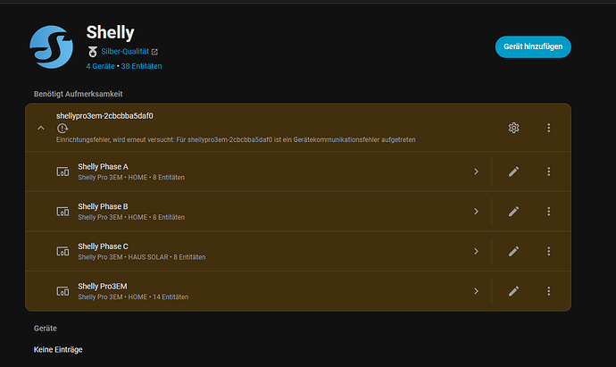The image size is (616, 367).
Task: Open settings gear for shellypro3em-2cbcbba5daf0
Action: coord(513,128)
